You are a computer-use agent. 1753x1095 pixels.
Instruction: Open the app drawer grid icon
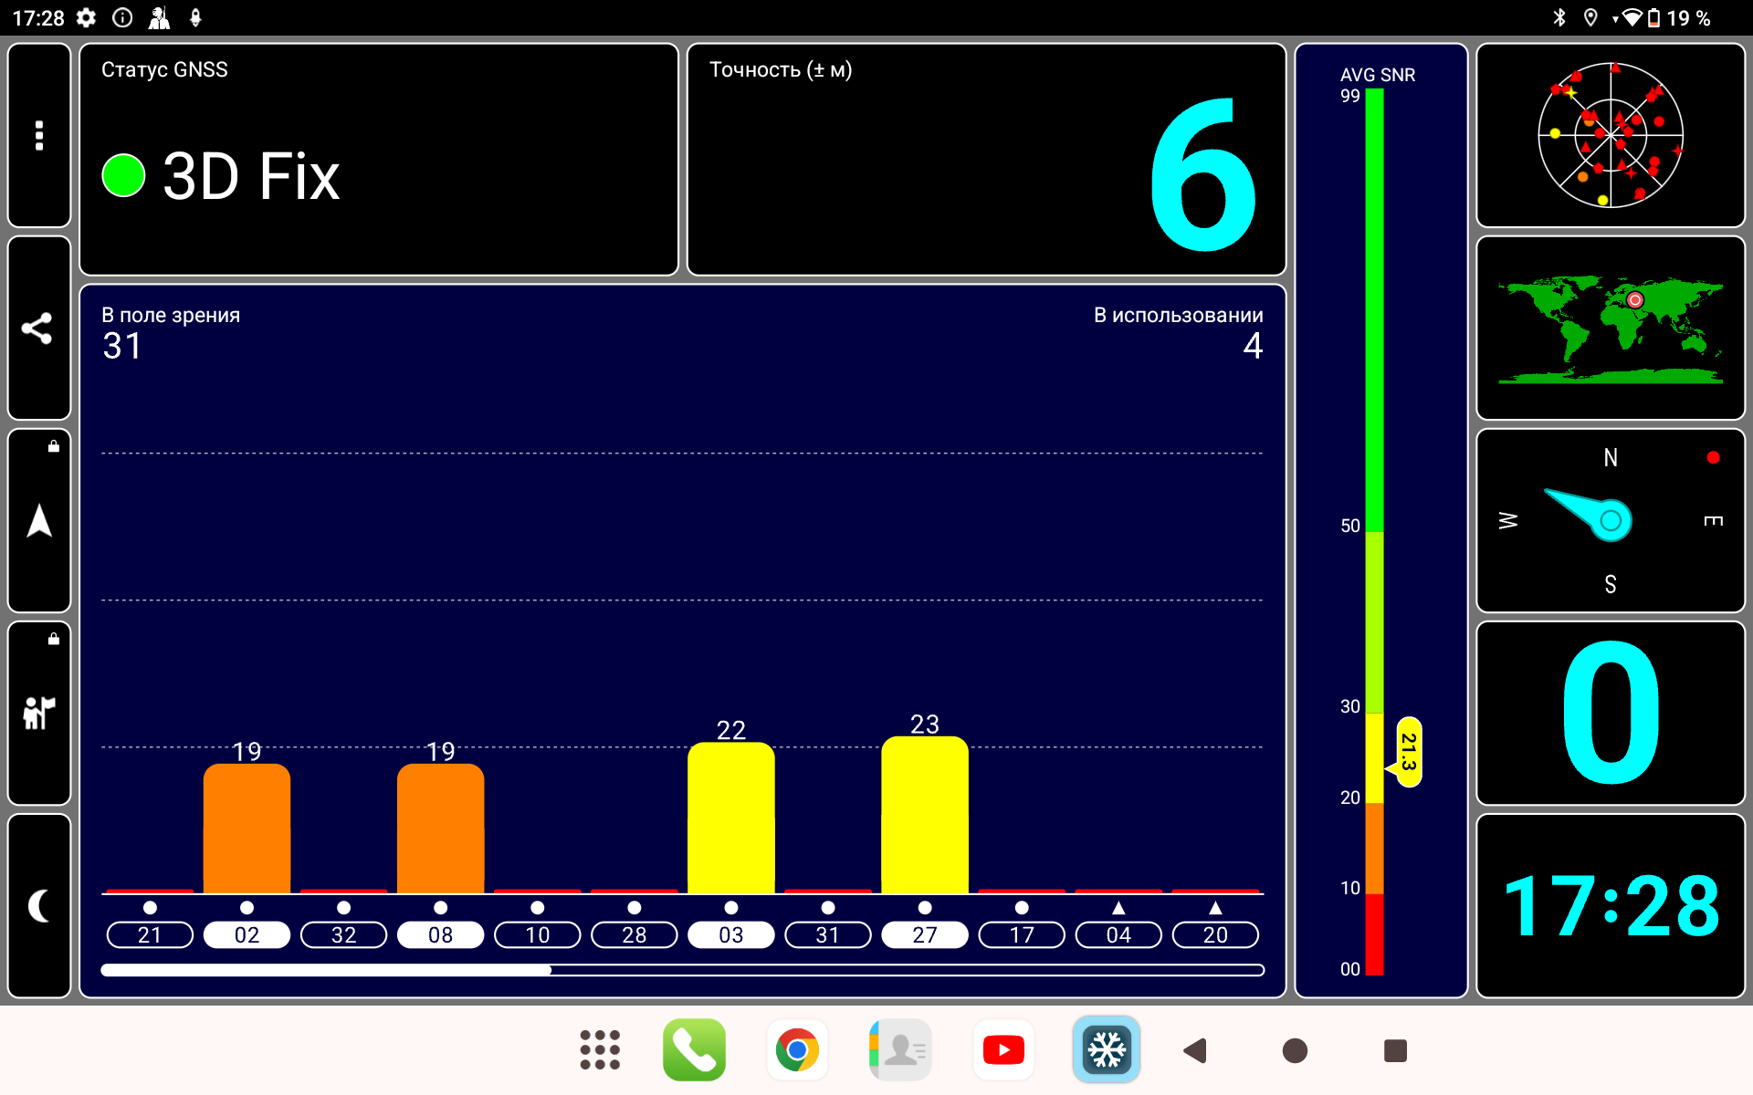[x=600, y=1050]
